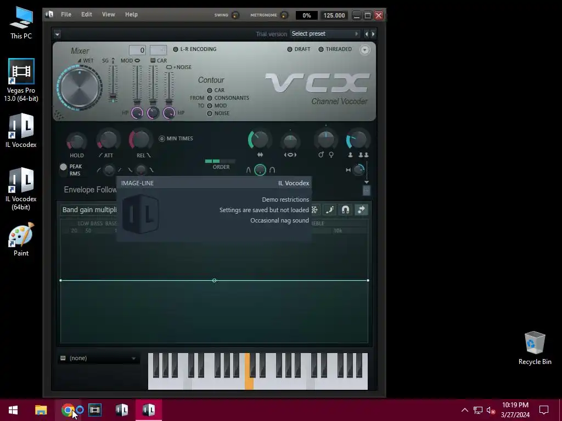Go to previous preset arrow
562x421 pixels.
tap(366, 34)
